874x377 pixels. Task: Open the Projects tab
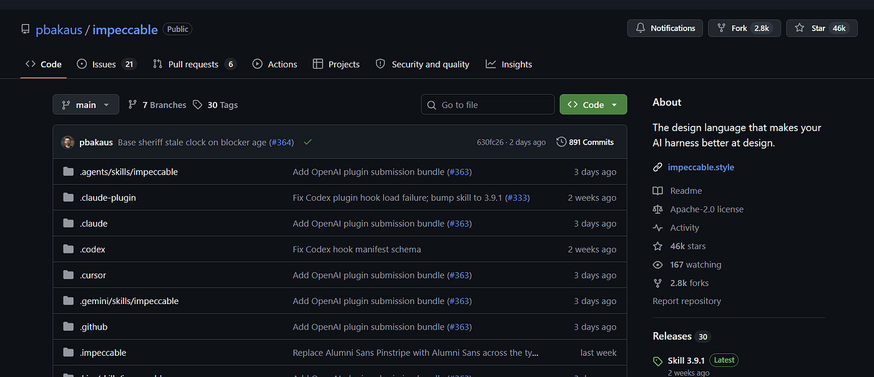[x=336, y=64]
